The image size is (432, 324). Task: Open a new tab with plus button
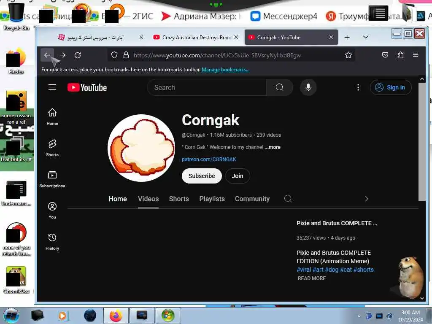point(347,37)
